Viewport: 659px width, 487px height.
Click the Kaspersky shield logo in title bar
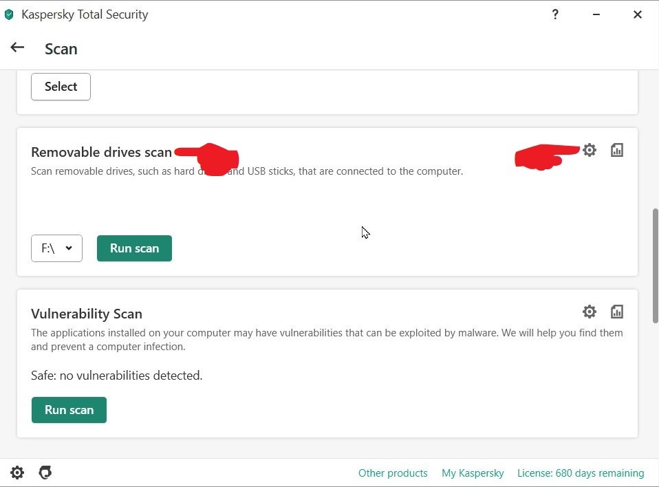click(9, 14)
